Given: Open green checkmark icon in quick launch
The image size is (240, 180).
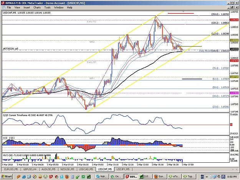Looking at the screenshot, I should (78, 177).
